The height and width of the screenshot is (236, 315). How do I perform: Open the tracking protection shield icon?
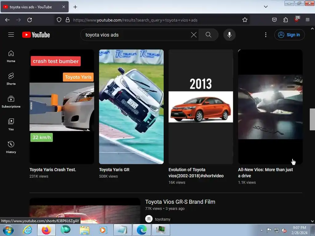[x=59, y=20]
